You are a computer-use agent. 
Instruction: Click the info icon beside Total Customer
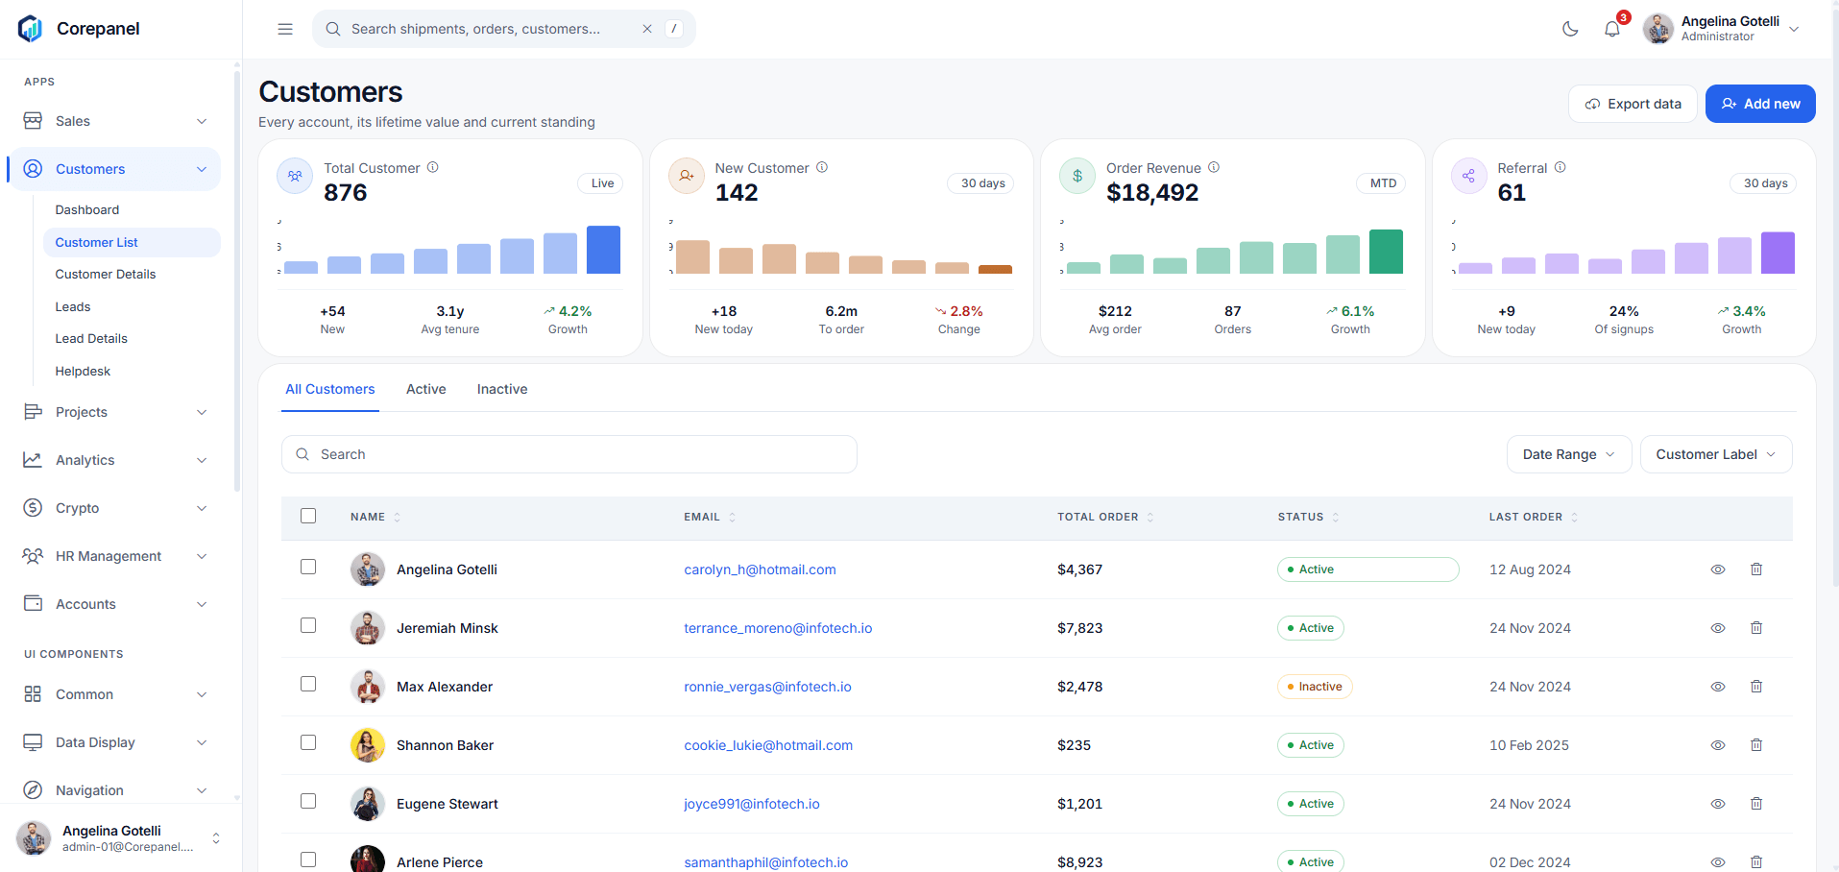click(433, 167)
